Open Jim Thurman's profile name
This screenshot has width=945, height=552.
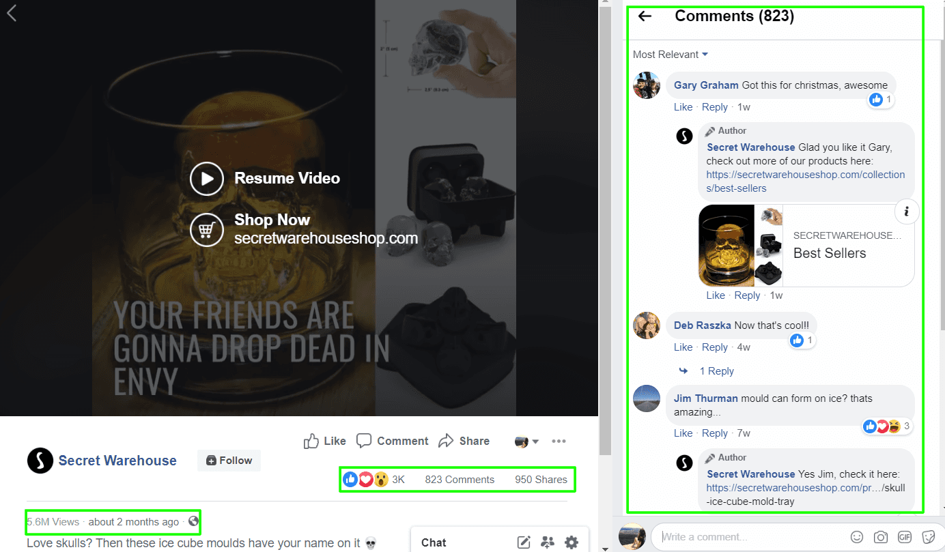[x=706, y=398]
